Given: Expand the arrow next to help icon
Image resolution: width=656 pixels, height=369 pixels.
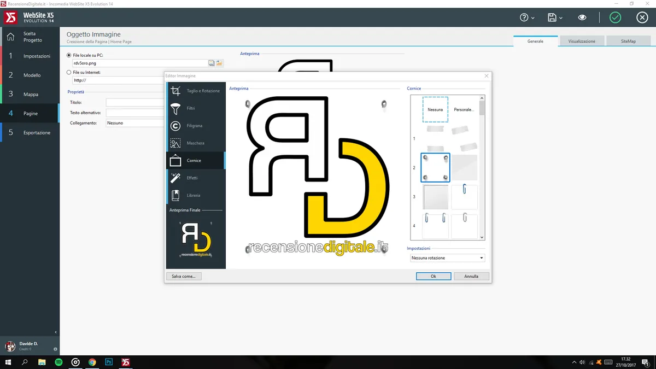Looking at the screenshot, I should click(533, 18).
